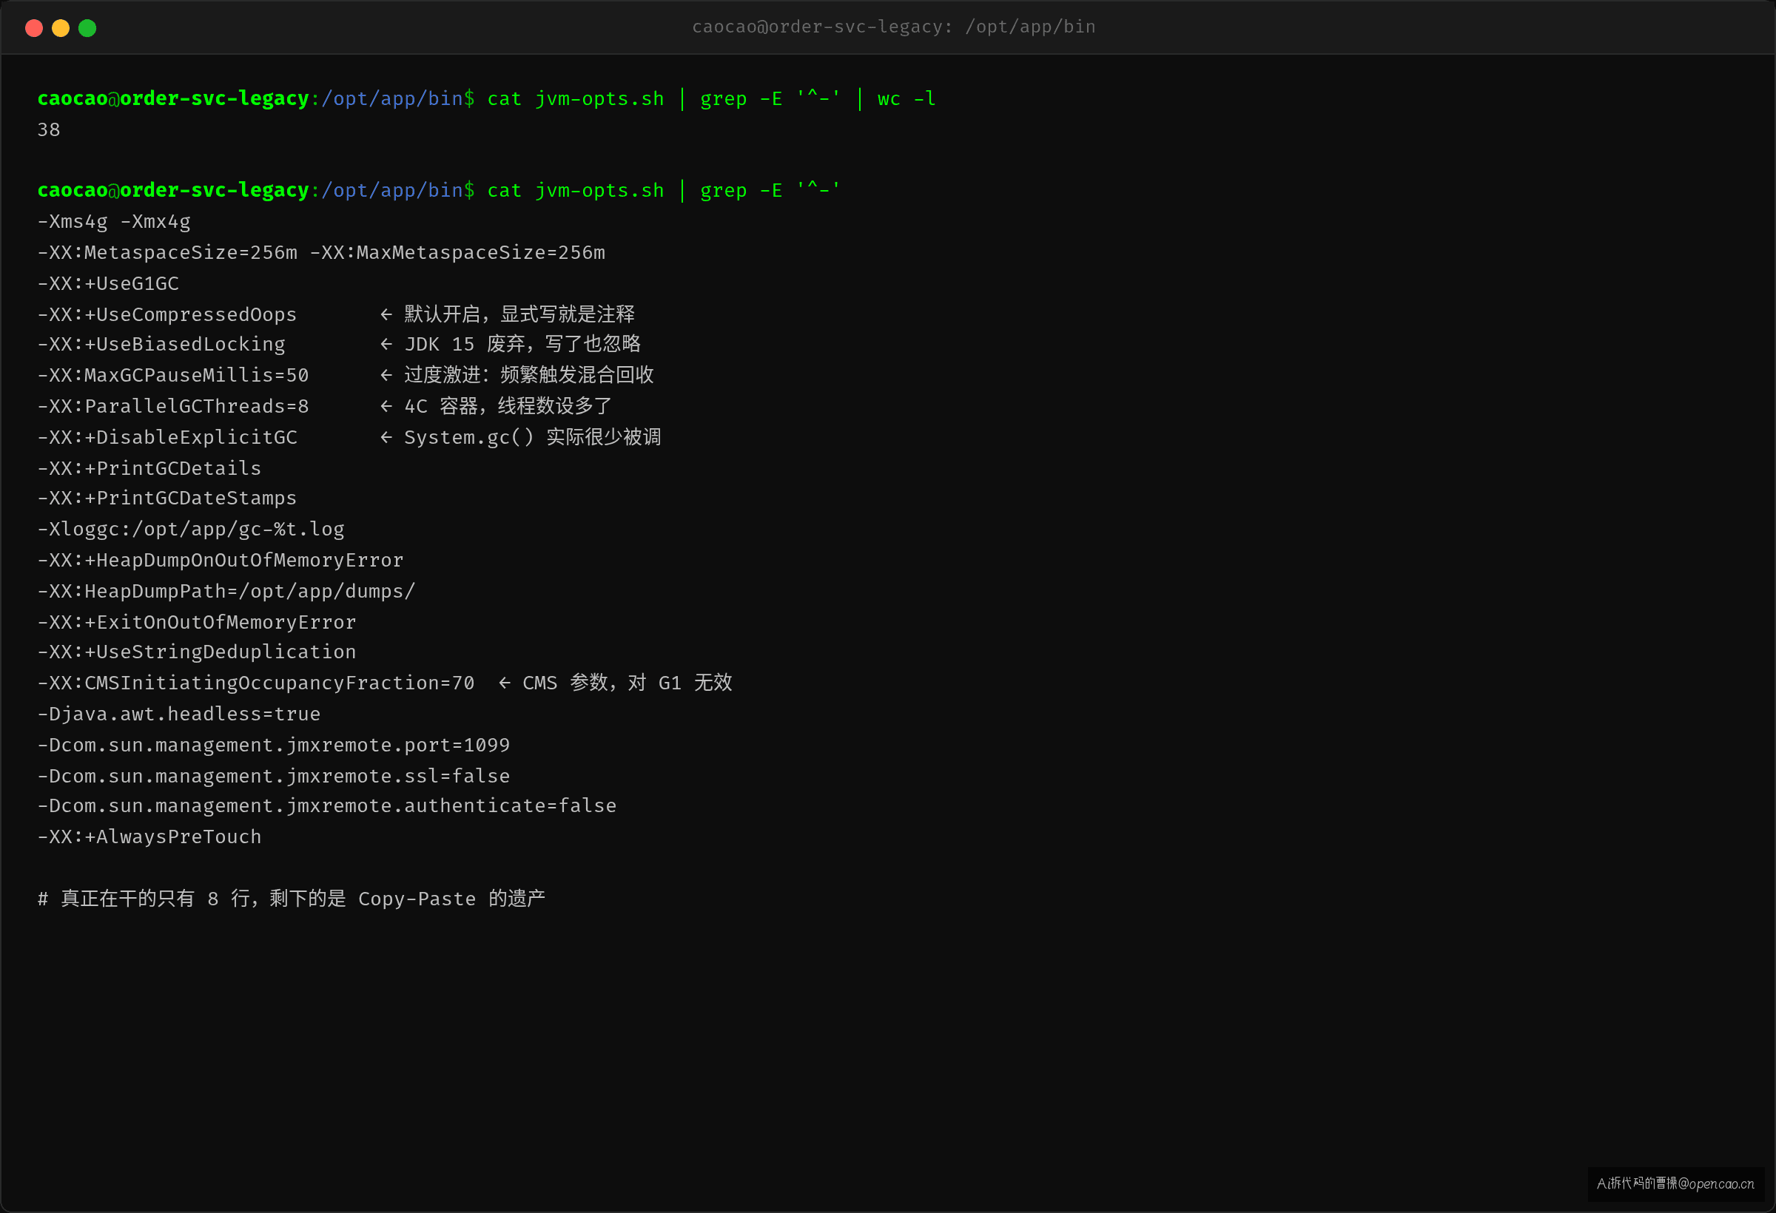
Task: Click the comment 过度激进：频繁触发混合回收
Action: 529,375
